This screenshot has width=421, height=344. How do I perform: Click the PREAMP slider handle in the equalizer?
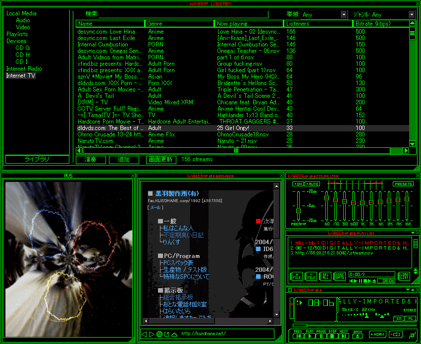click(x=298, y=211)
